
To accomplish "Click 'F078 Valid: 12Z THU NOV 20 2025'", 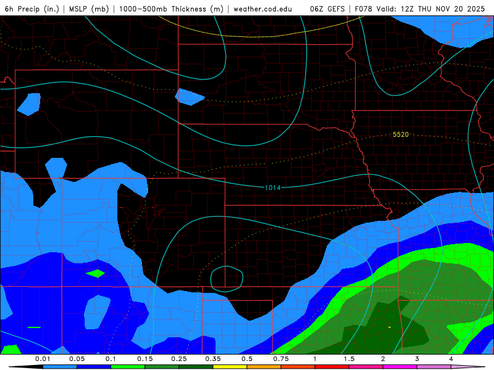I will tap(420, 9).
